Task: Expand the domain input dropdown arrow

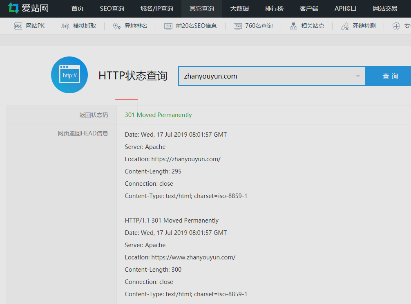Action: (358, 76)
